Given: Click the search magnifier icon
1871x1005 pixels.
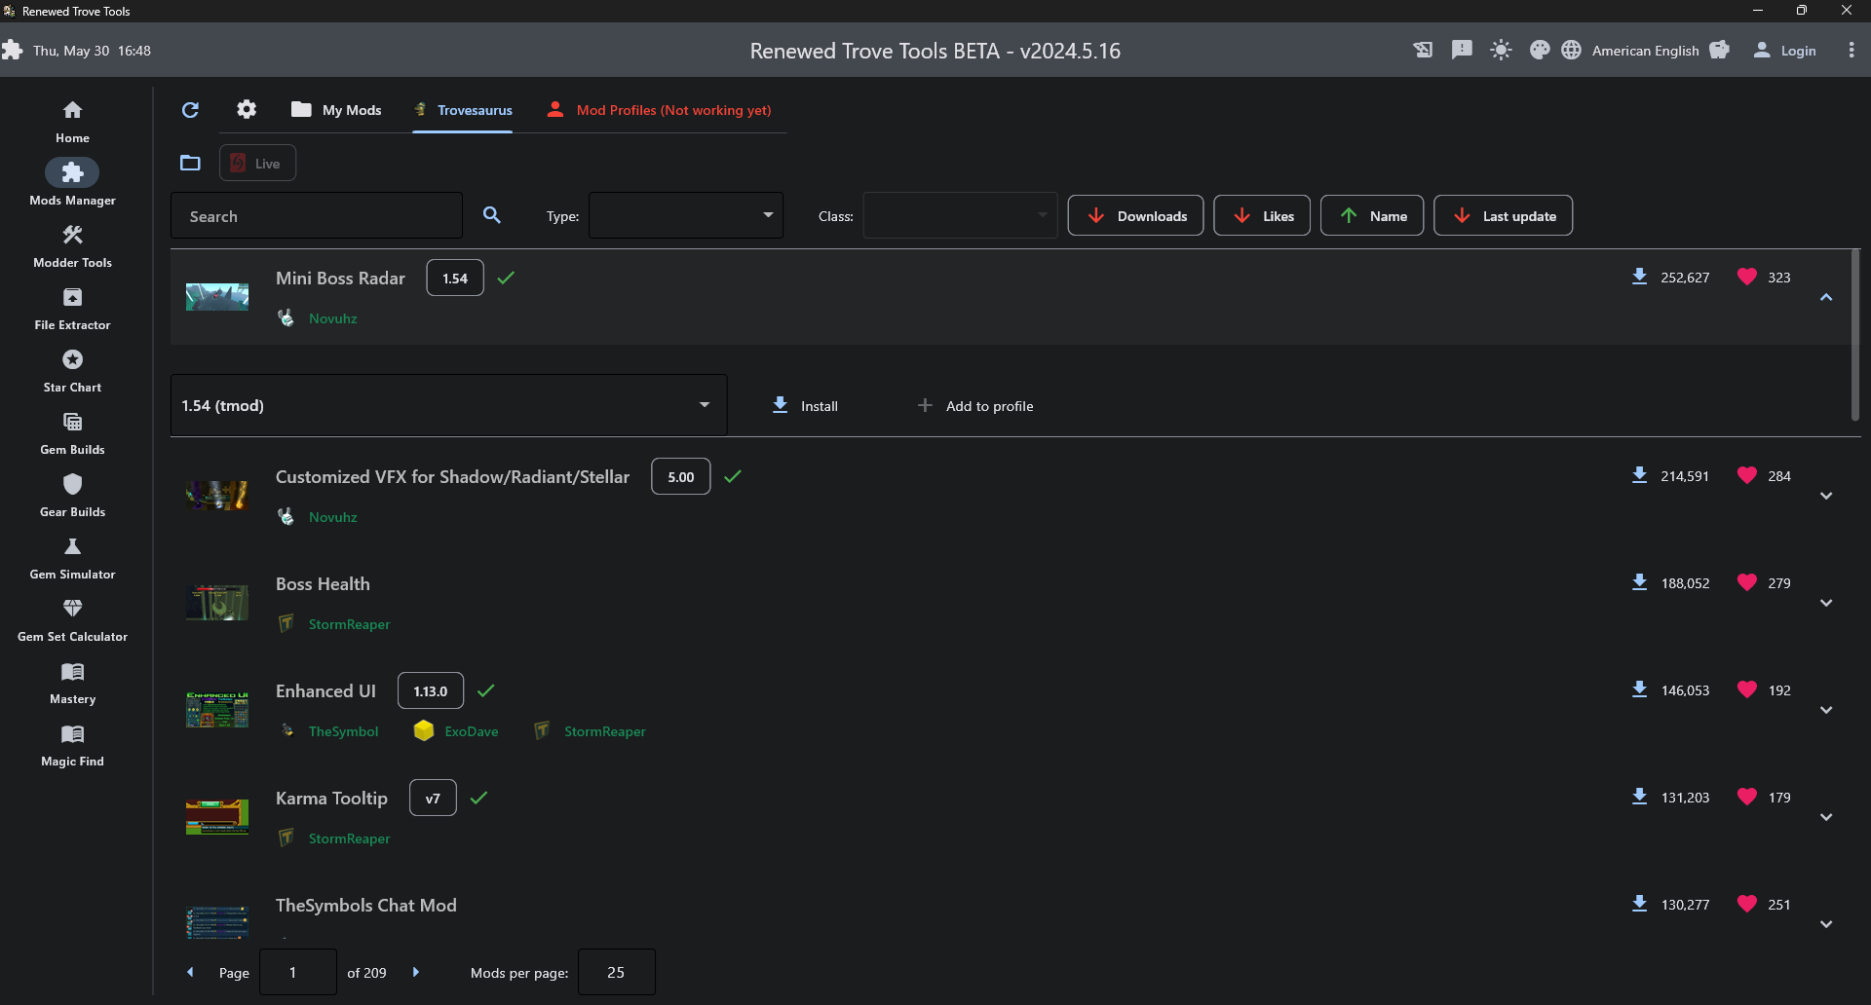Looking at the screenshot, I should 492,215.
